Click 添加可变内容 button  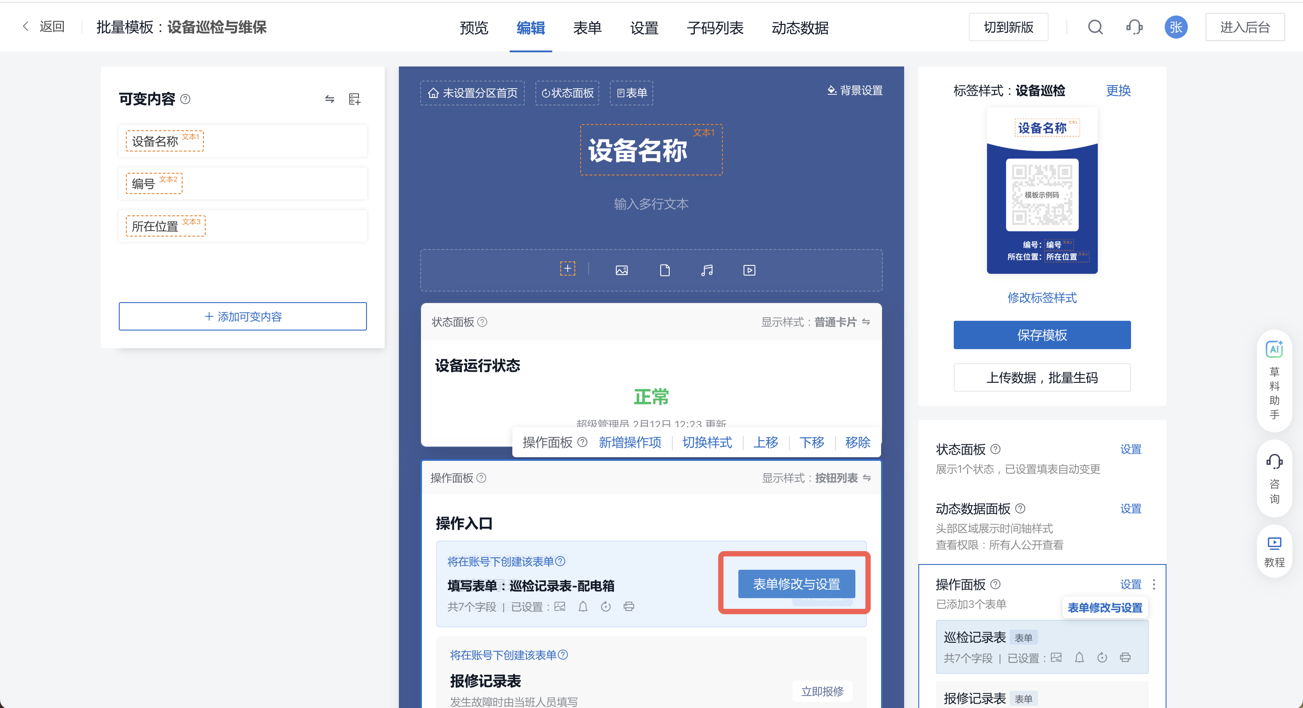[x=243, y=317]
